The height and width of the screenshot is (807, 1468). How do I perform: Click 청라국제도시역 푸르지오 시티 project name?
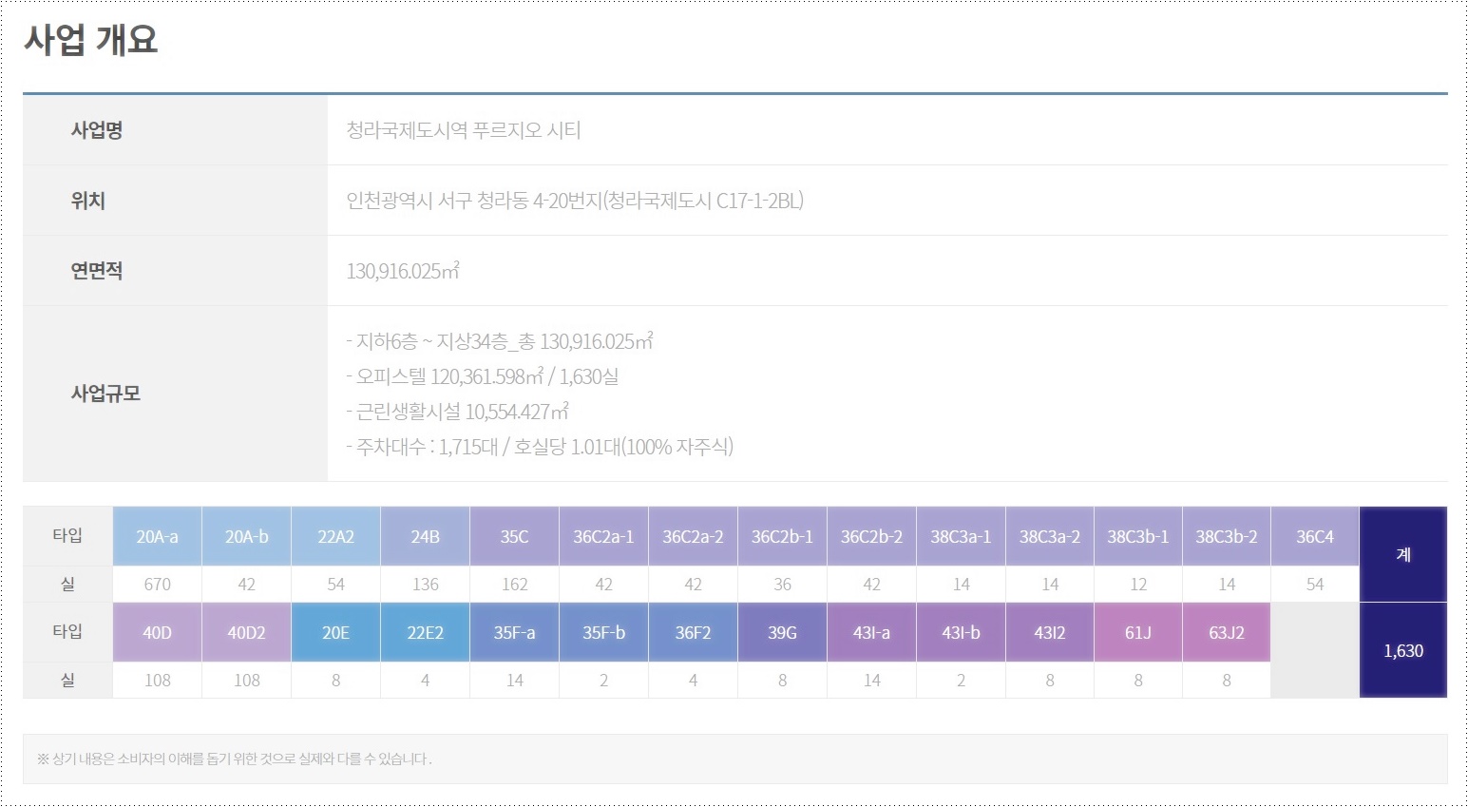point(464,130)
